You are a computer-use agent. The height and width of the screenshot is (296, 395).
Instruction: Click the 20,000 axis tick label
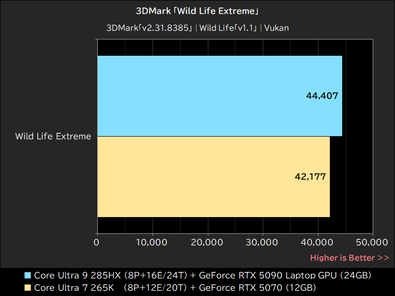(x=207, y=243)
